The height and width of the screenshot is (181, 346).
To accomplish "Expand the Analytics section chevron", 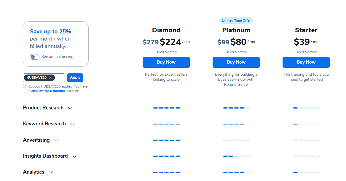I will tap(51, 172).
